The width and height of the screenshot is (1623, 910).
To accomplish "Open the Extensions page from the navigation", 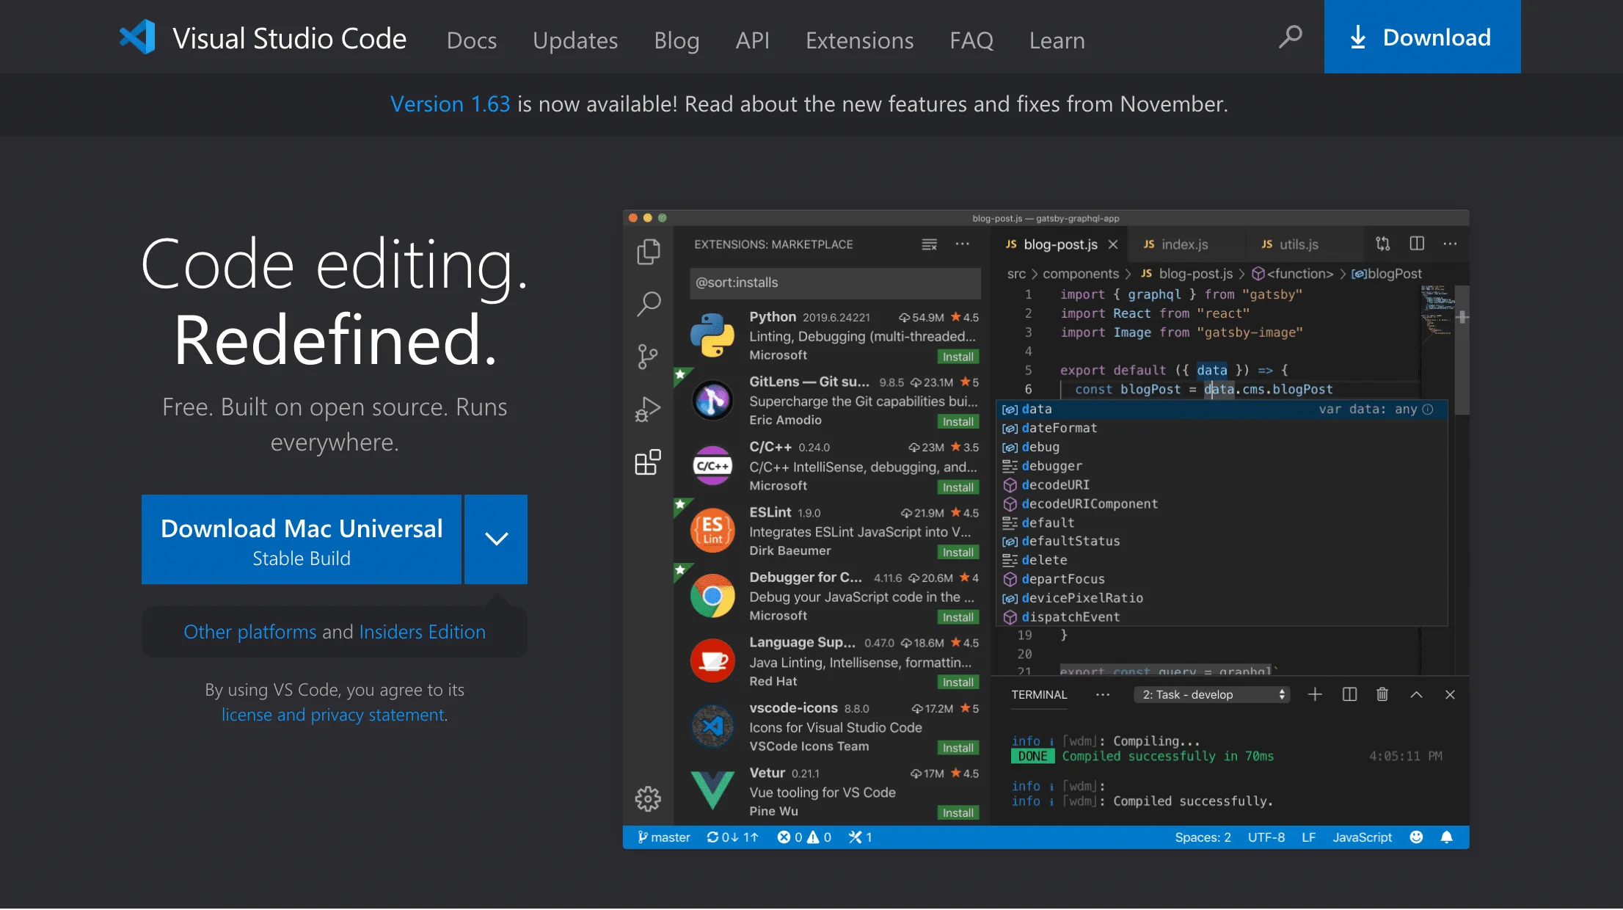I will point(859,40).
